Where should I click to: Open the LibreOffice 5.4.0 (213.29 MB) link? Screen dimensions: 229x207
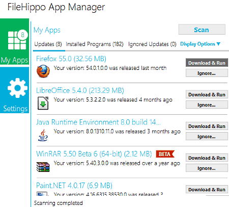coord(80,90)
